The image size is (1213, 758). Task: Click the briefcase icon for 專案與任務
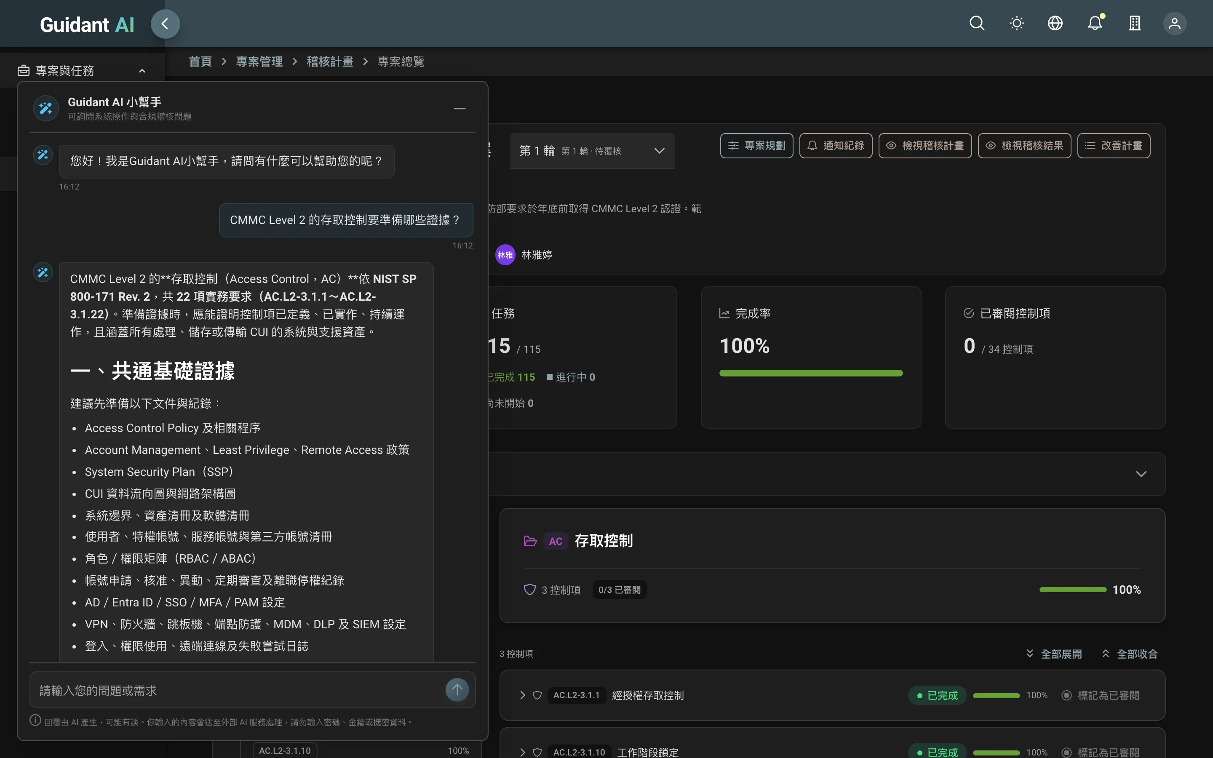(x=24, y=71)
